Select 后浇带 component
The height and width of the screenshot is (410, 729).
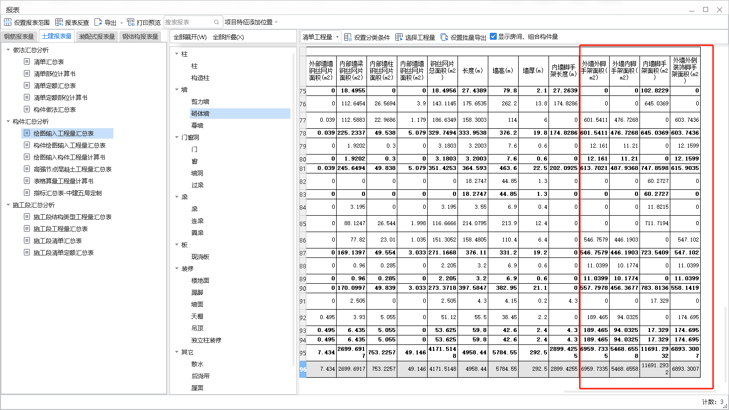[200, 376]
